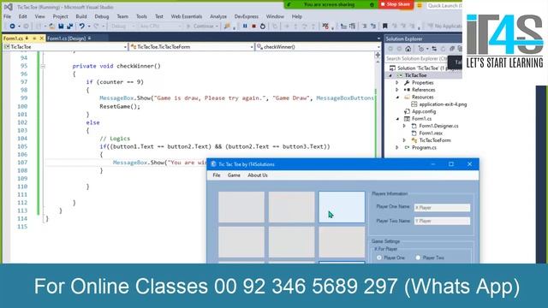Collapse the Resources folder node

point(397,97)
